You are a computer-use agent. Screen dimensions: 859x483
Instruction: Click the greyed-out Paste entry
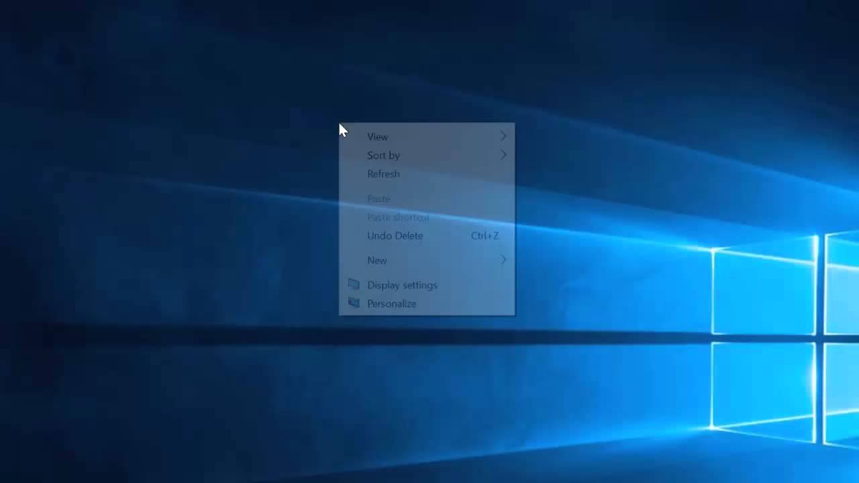coord(427,199)
